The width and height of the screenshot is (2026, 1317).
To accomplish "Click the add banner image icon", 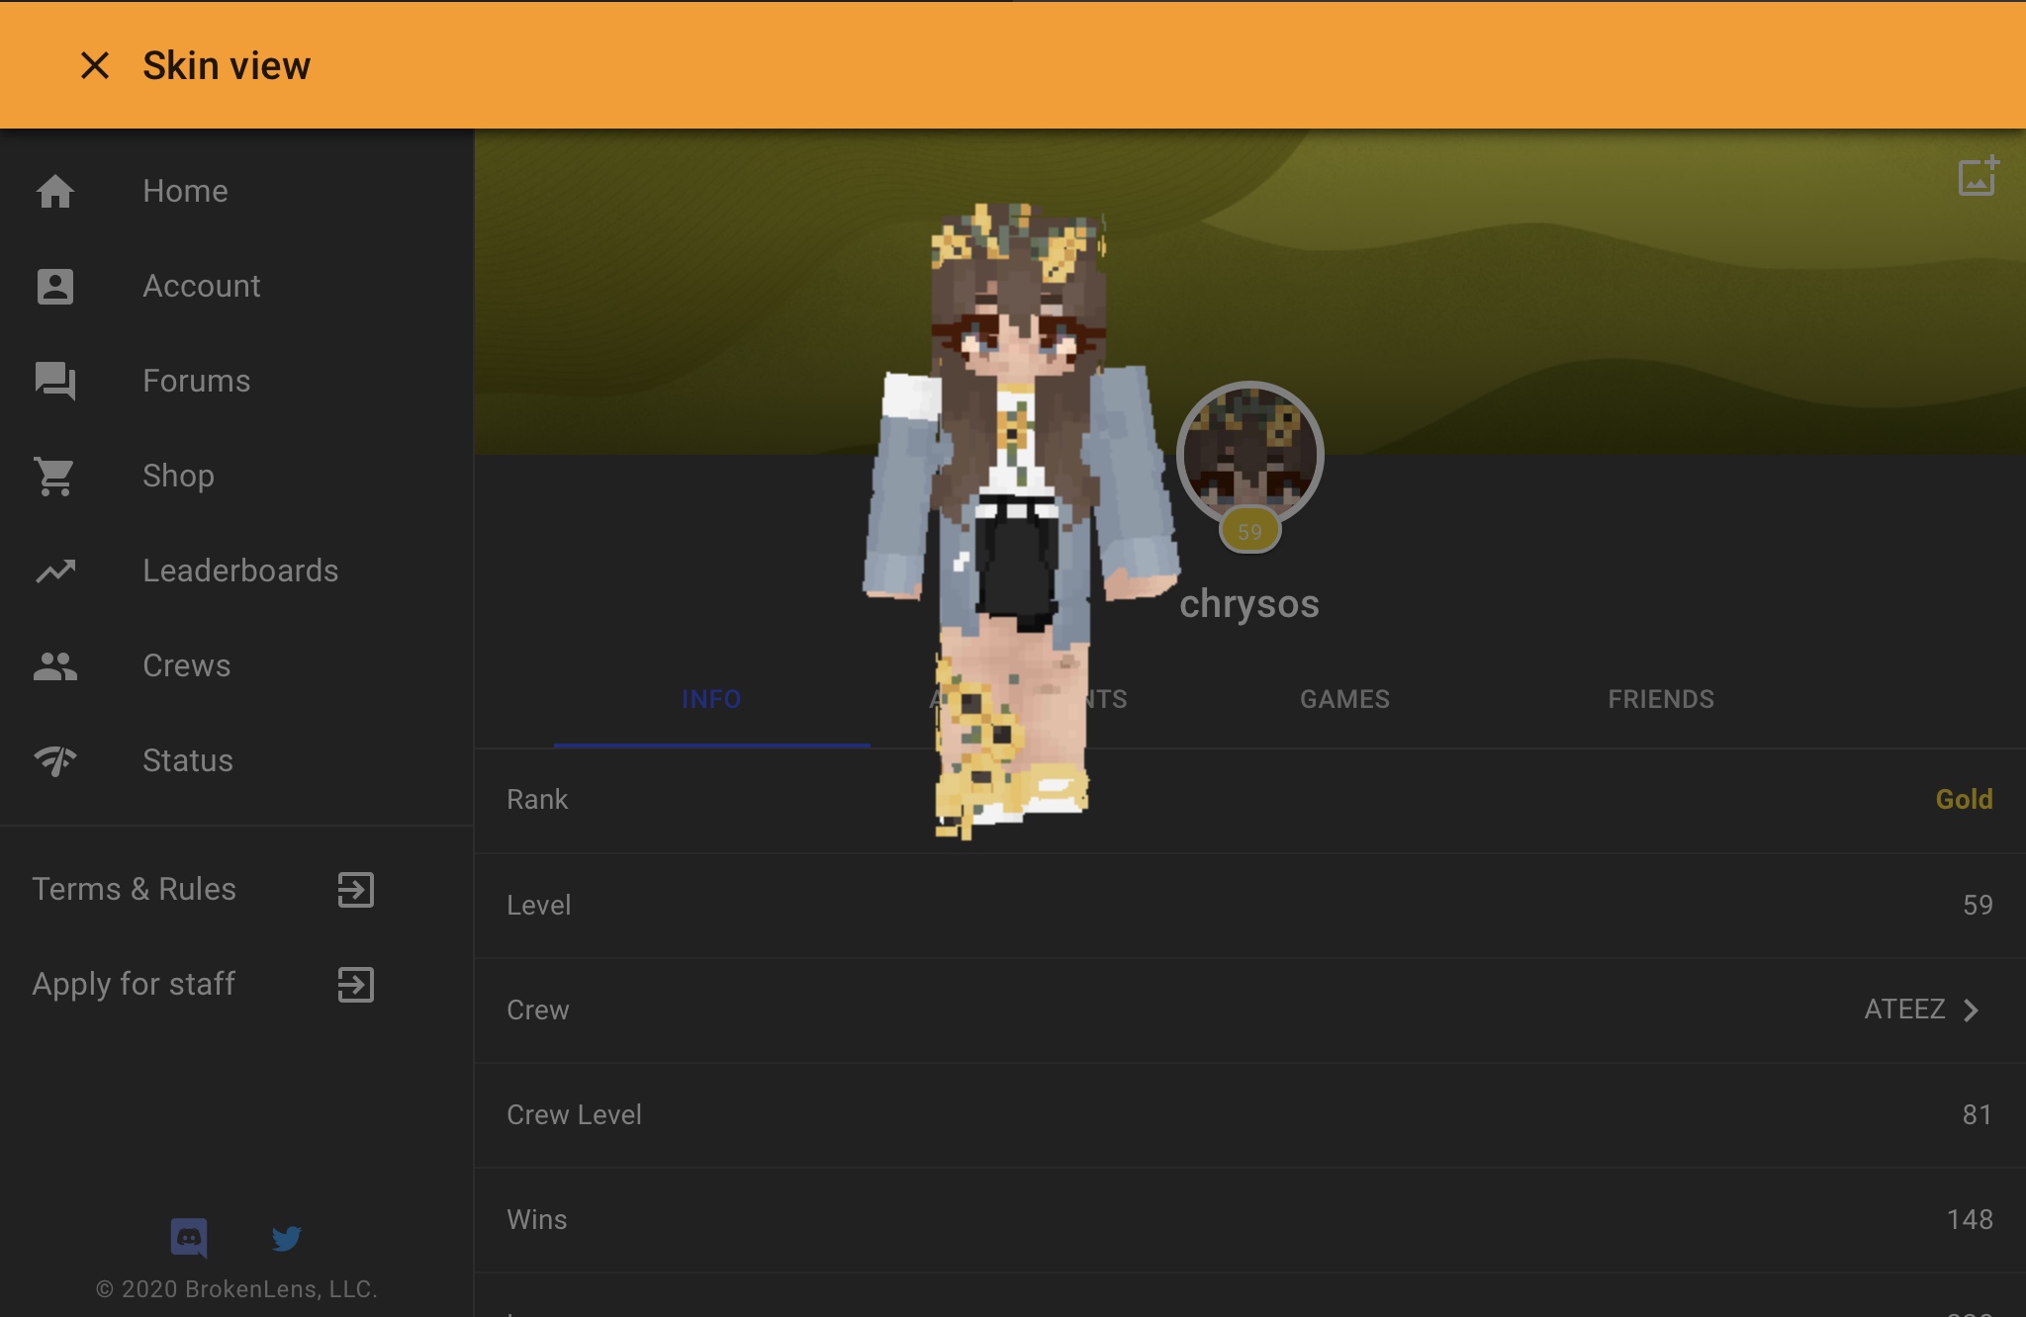I will (1979, 176).
